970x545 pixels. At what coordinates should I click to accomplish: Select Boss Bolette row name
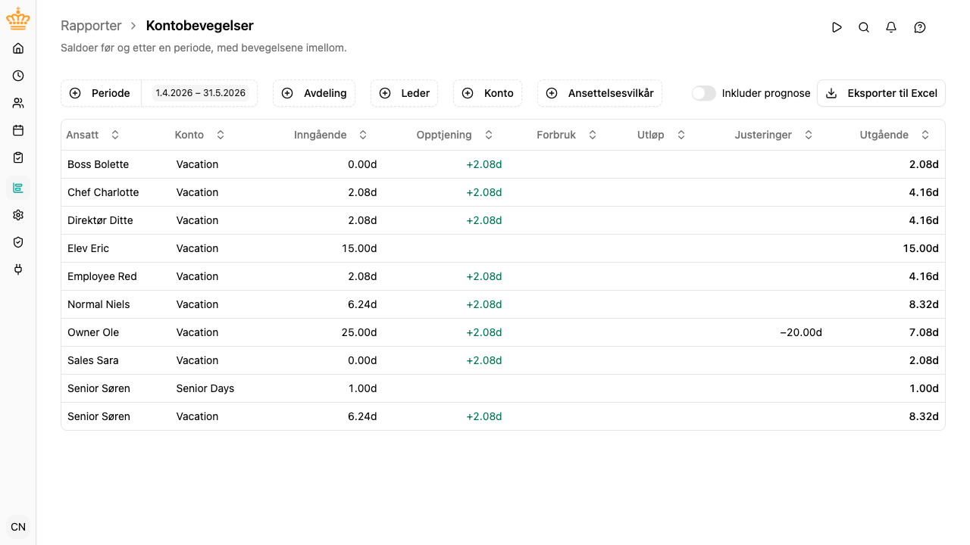[98, 164]
